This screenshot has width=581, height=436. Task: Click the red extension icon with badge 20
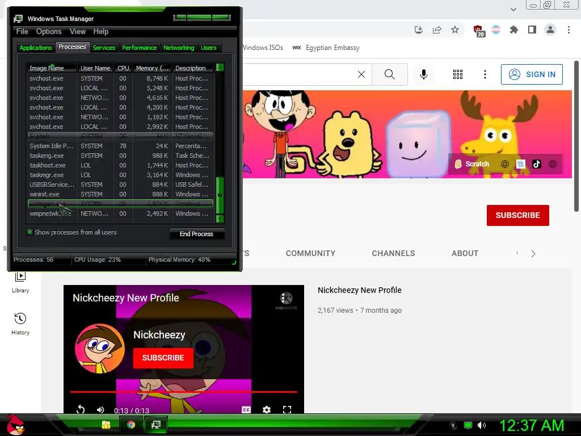tap(479, 31)
